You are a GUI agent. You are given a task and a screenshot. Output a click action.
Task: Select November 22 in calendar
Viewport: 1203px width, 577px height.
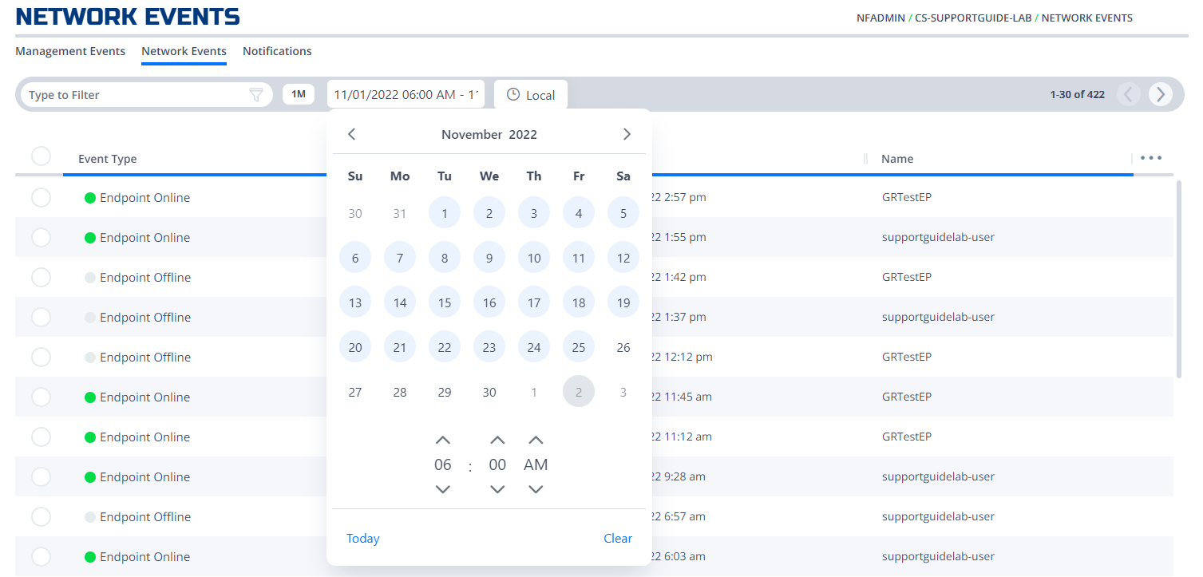(445, 347)
